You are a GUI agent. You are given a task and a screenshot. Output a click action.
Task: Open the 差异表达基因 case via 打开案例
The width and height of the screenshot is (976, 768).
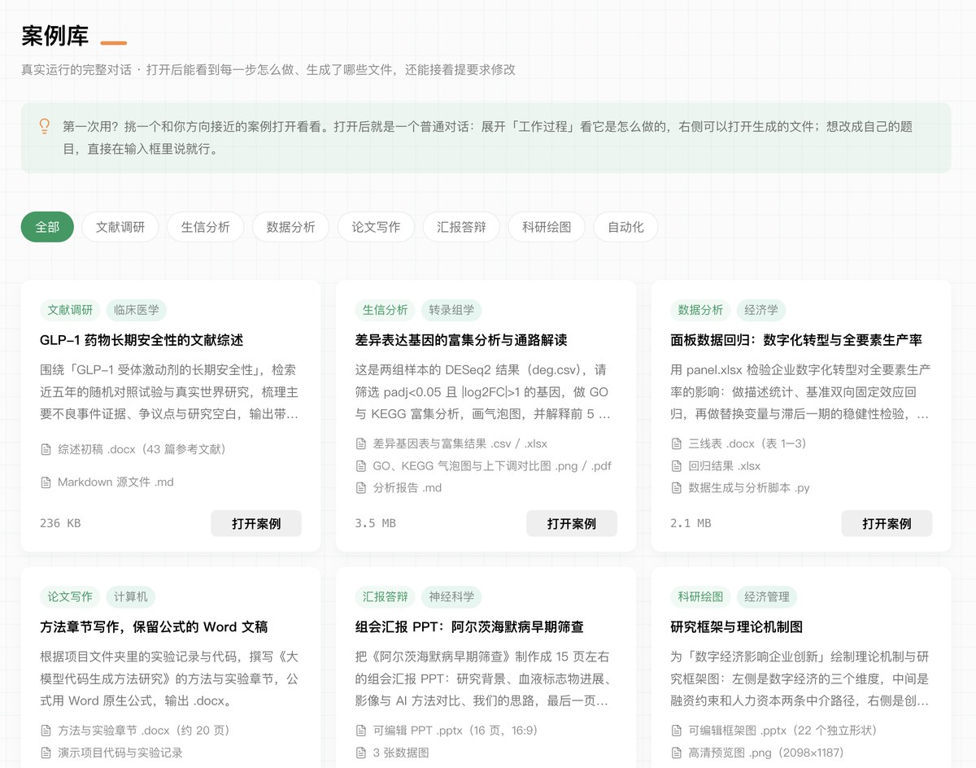click(572, 523)
